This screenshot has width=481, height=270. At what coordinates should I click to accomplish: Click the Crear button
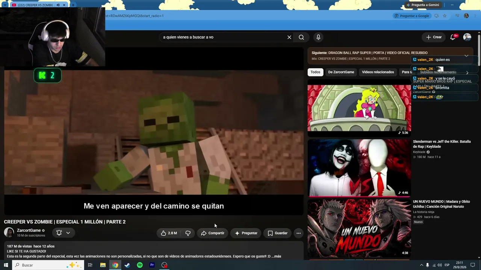[x=434, y=37]
